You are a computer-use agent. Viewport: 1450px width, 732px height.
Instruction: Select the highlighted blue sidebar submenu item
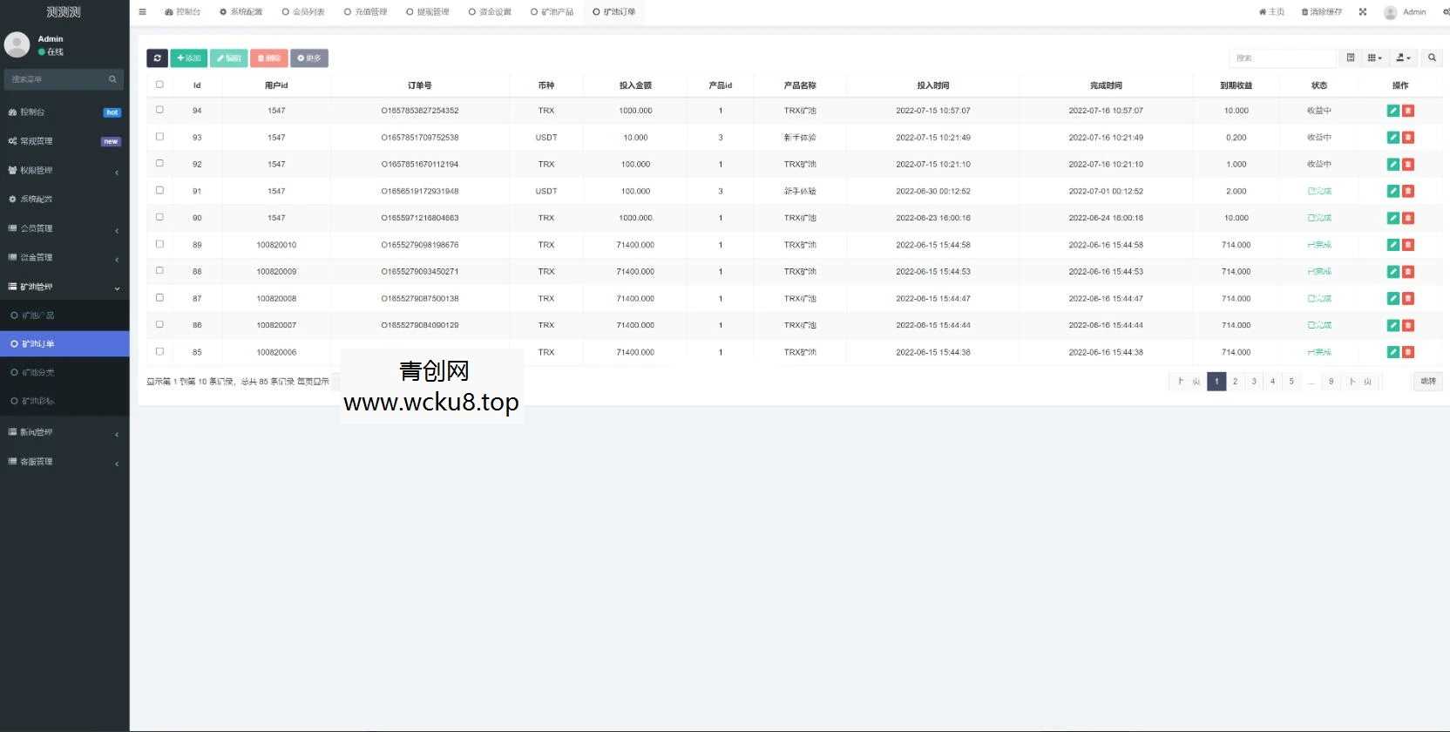[64, 344]
